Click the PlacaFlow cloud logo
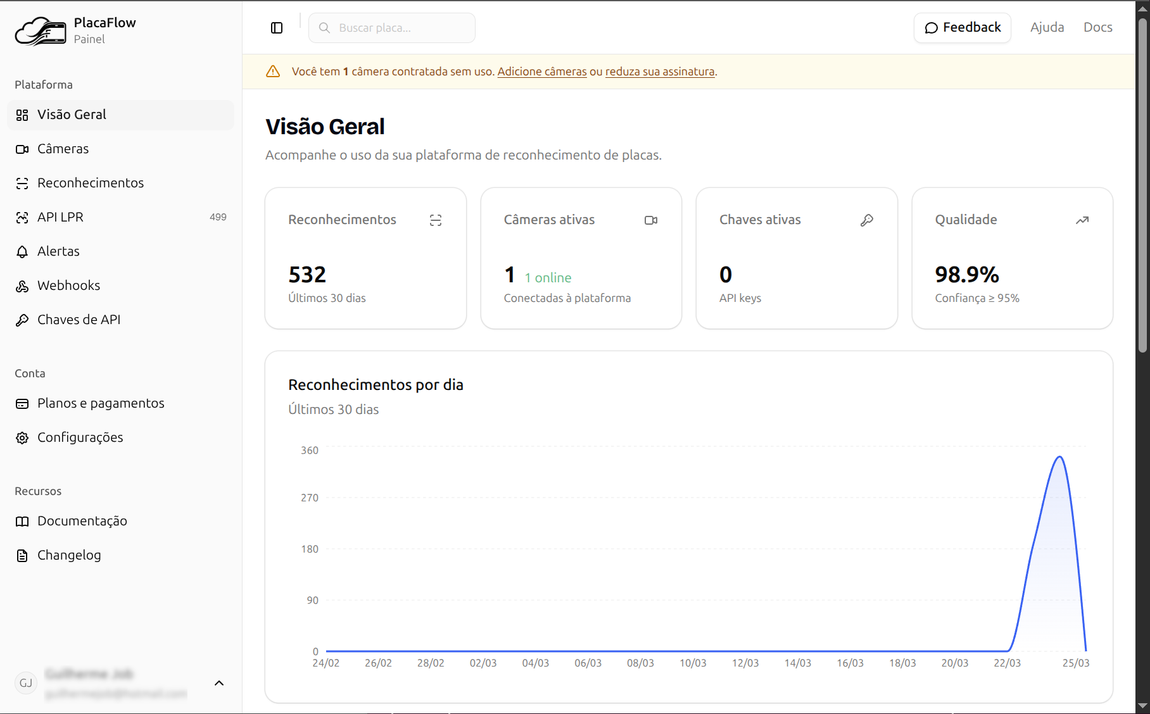The height and width of the screenshot is (714, 1150). pos(41,31)
